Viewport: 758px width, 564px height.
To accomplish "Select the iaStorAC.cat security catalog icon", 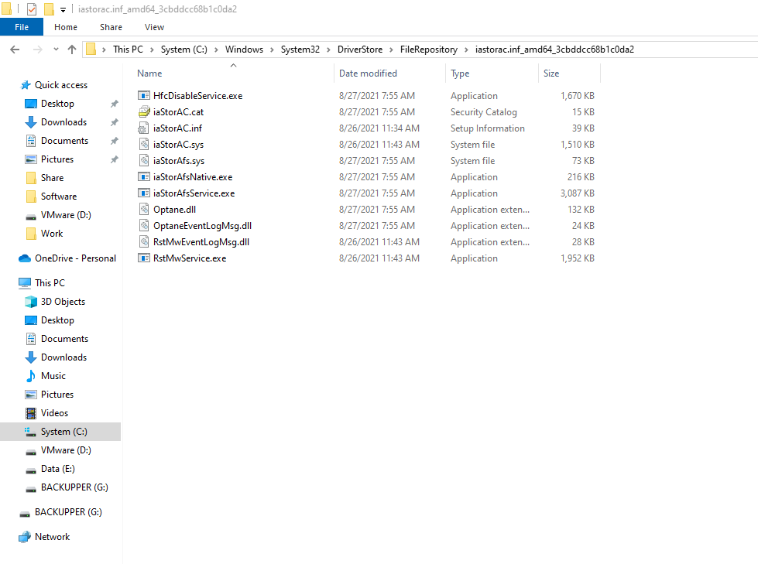I will [x=144, y=111].
